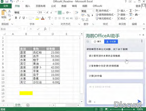The height and width of the screenshot is (111, 146).
Task: Click the Merge and Center icon
Action: pyautogui.click(x=76, y=18)
